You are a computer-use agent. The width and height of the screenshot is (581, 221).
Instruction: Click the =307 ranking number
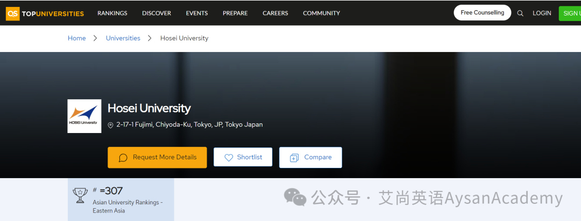(x=111, y=191)
